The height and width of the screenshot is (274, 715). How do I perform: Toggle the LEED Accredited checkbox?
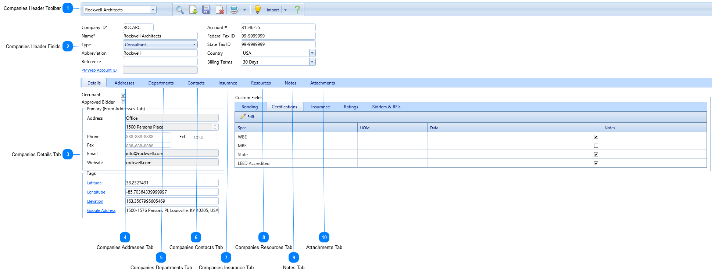coord(596,163)
